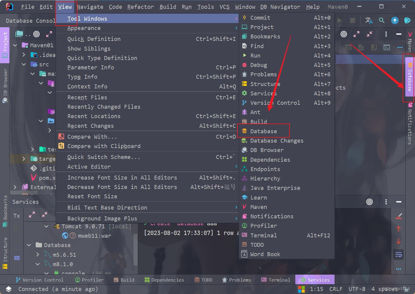Image resolution: width=415 pixels, height=294 pixels.
Task: Open Problems bottom tab
Action: 236,280
